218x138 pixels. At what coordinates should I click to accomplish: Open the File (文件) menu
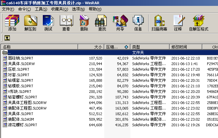(x=8, y=9)
